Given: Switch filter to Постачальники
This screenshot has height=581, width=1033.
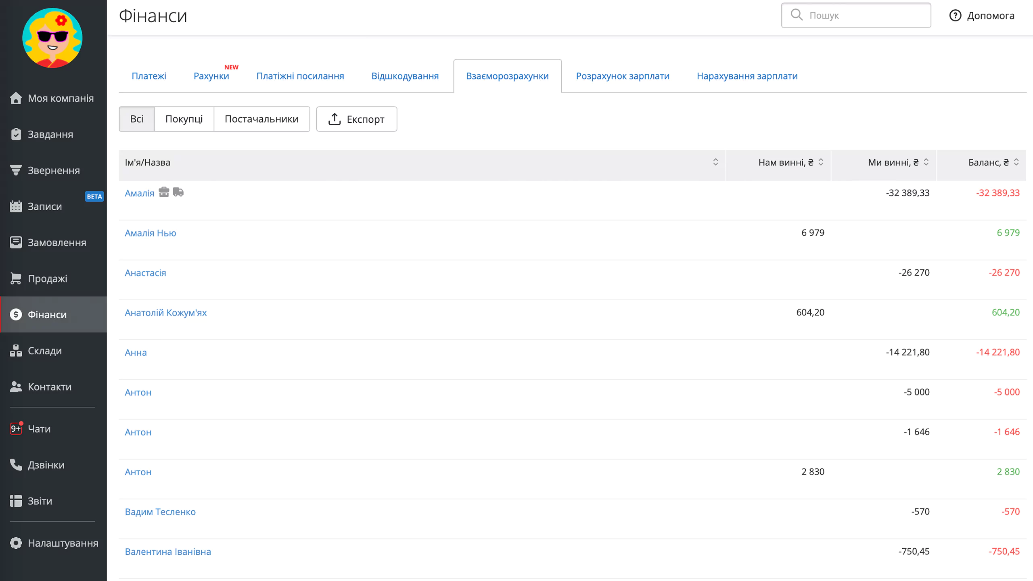Looking at the screenshot, I should (261, 119).
